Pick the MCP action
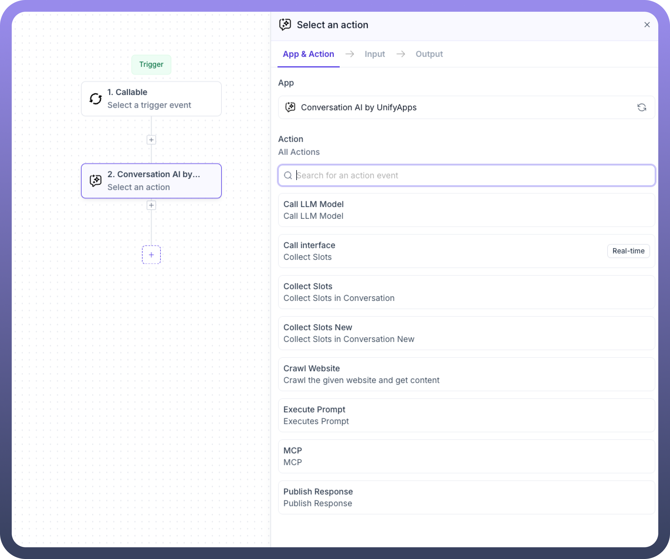The width and height of the screenshot is (670, 559). (466, 456)
